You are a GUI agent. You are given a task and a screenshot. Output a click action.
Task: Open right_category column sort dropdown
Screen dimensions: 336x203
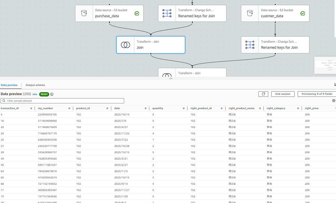(x=298, y=108)
